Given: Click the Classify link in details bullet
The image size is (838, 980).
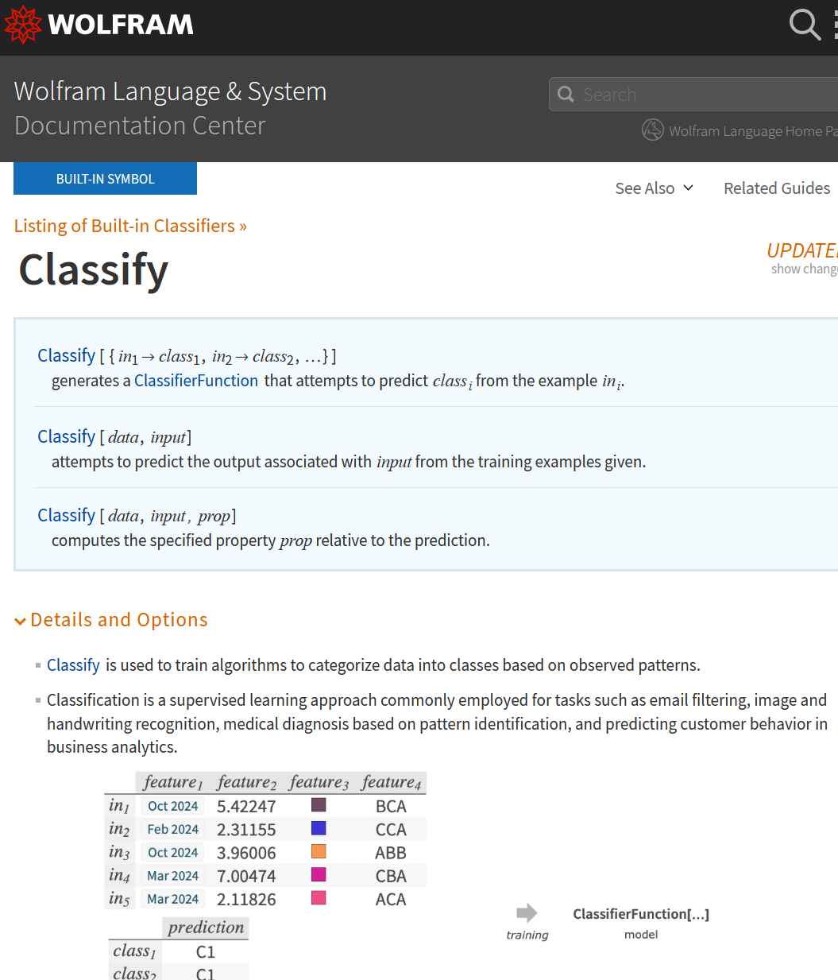Looking at the screenshot, I should click(x=73, y=665).
